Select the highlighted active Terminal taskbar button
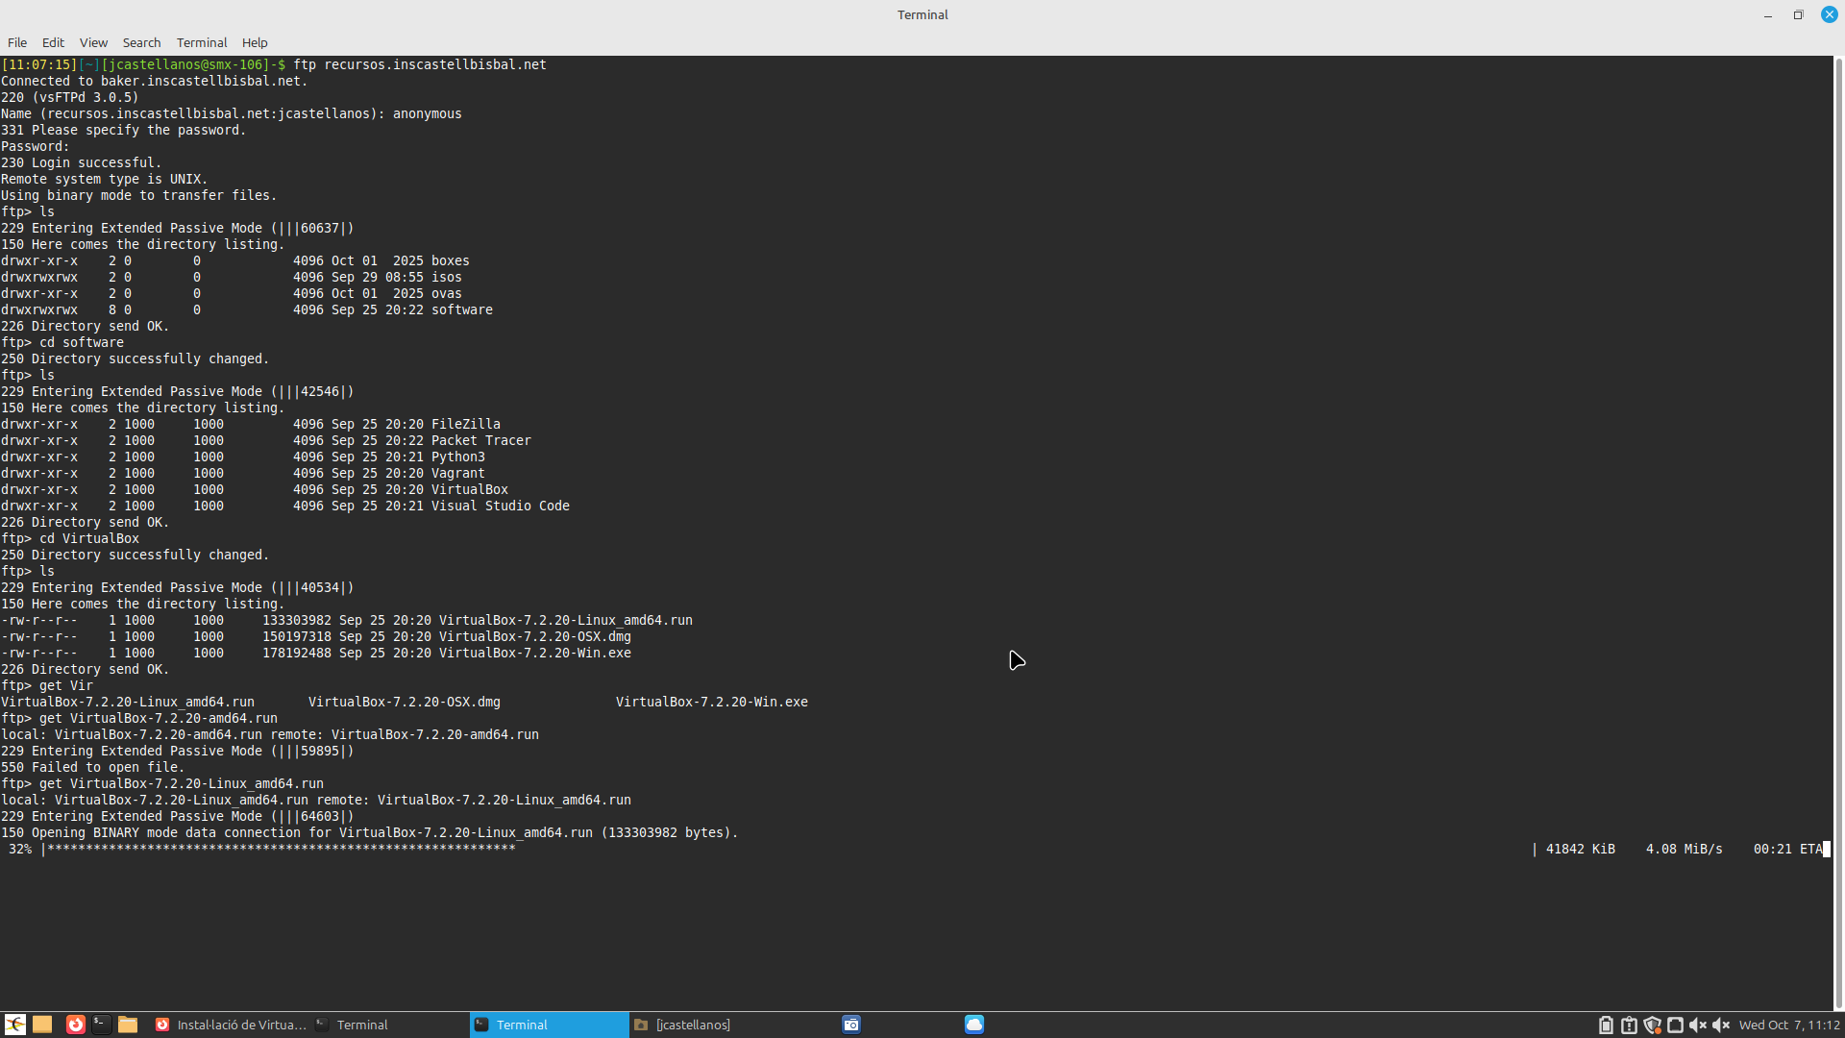 coord(549,1025)
